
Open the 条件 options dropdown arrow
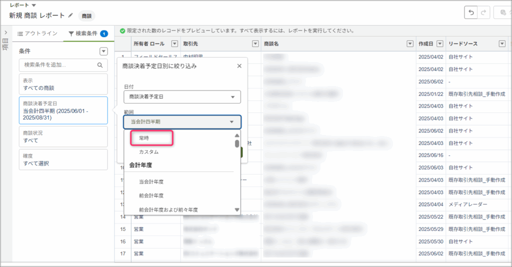click(103, 51)
